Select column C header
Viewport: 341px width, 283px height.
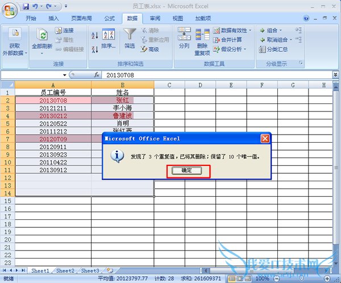(169, 85)
